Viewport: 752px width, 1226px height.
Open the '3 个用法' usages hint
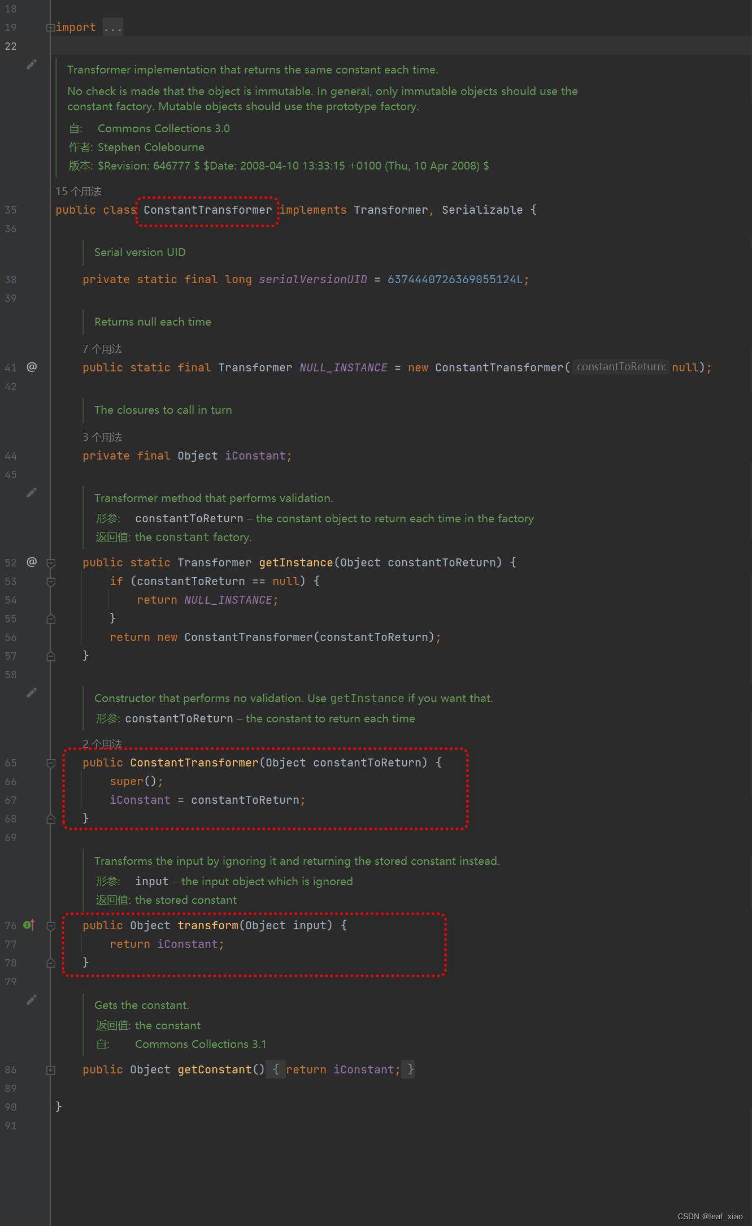pos(102,437)
